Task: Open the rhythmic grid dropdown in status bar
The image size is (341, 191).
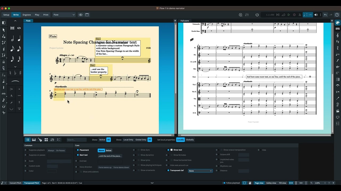Action: tap(3, 183)
